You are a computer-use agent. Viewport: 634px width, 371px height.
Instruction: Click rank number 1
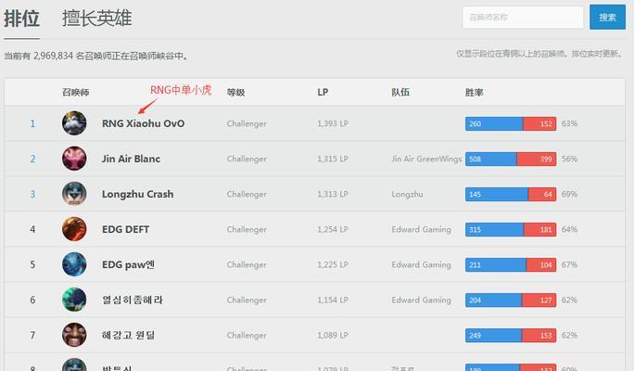[32, 123]
